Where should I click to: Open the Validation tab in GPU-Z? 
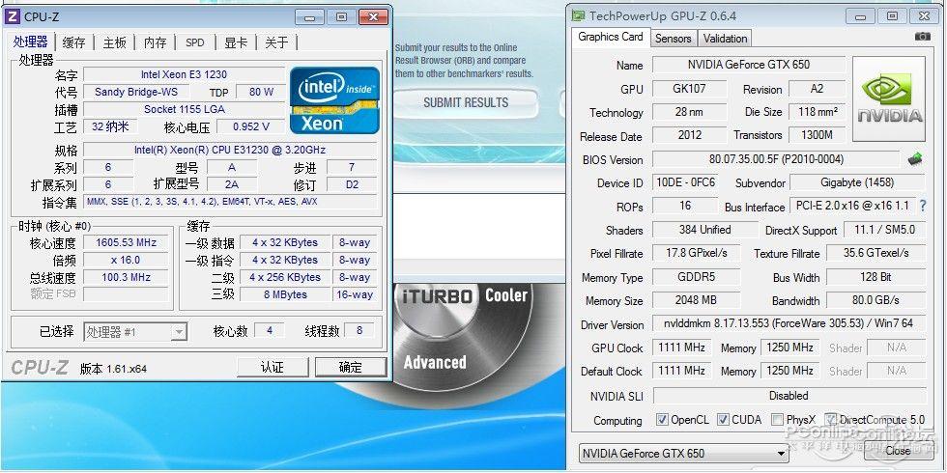(x=726, y=38)
